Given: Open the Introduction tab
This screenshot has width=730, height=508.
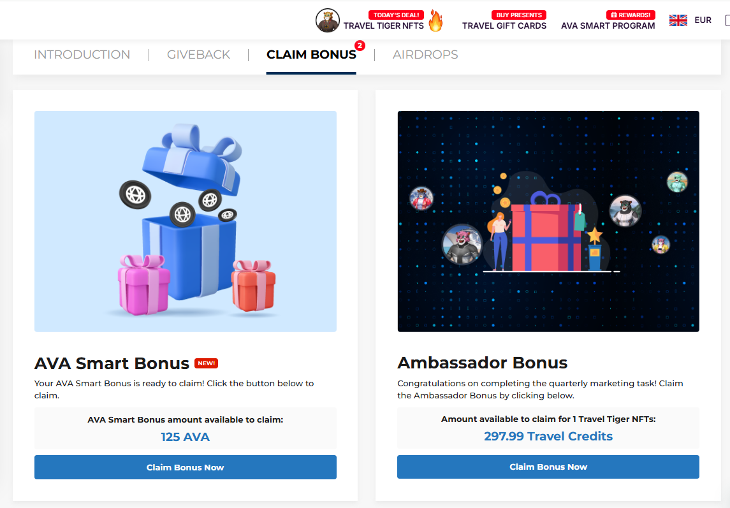Looking at the screenshot, I should [82, 54].
